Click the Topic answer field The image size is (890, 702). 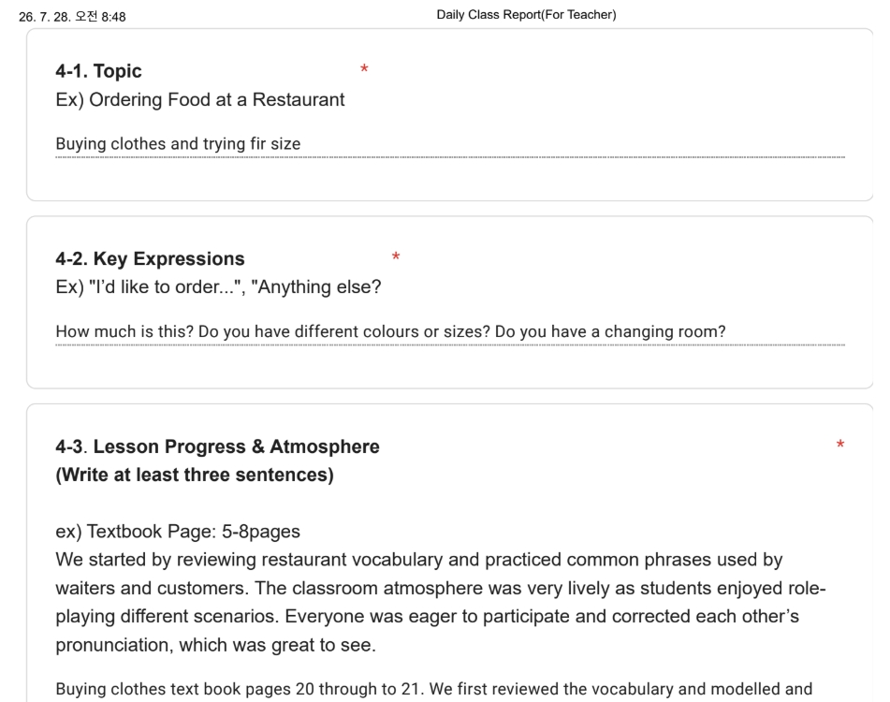click(450, 144)
